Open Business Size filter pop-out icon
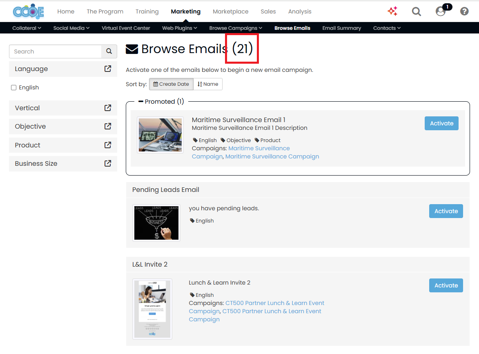Viewport: 479px width, 354px height. [x=108, y=163]
